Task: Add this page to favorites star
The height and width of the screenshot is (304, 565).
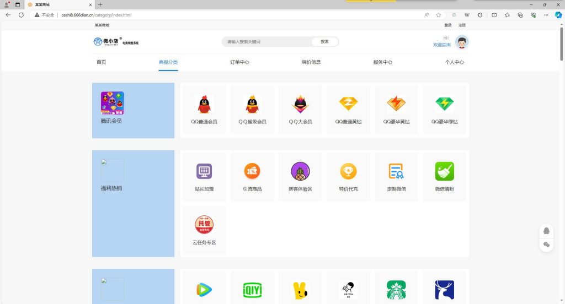Action: pos(438,15)
